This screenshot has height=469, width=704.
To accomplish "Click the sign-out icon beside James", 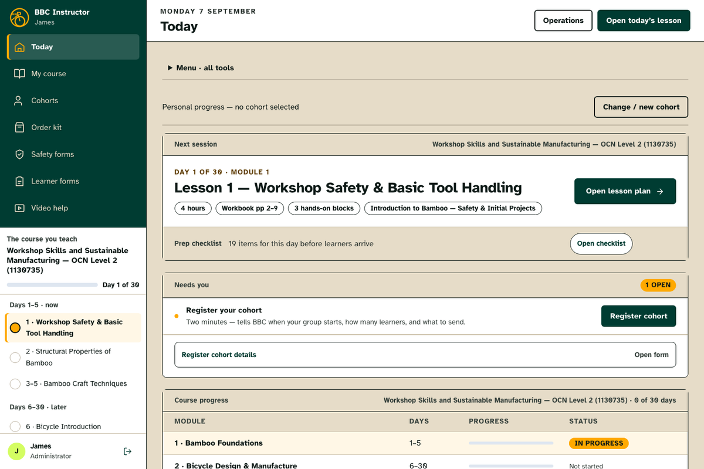I will 128,451.
